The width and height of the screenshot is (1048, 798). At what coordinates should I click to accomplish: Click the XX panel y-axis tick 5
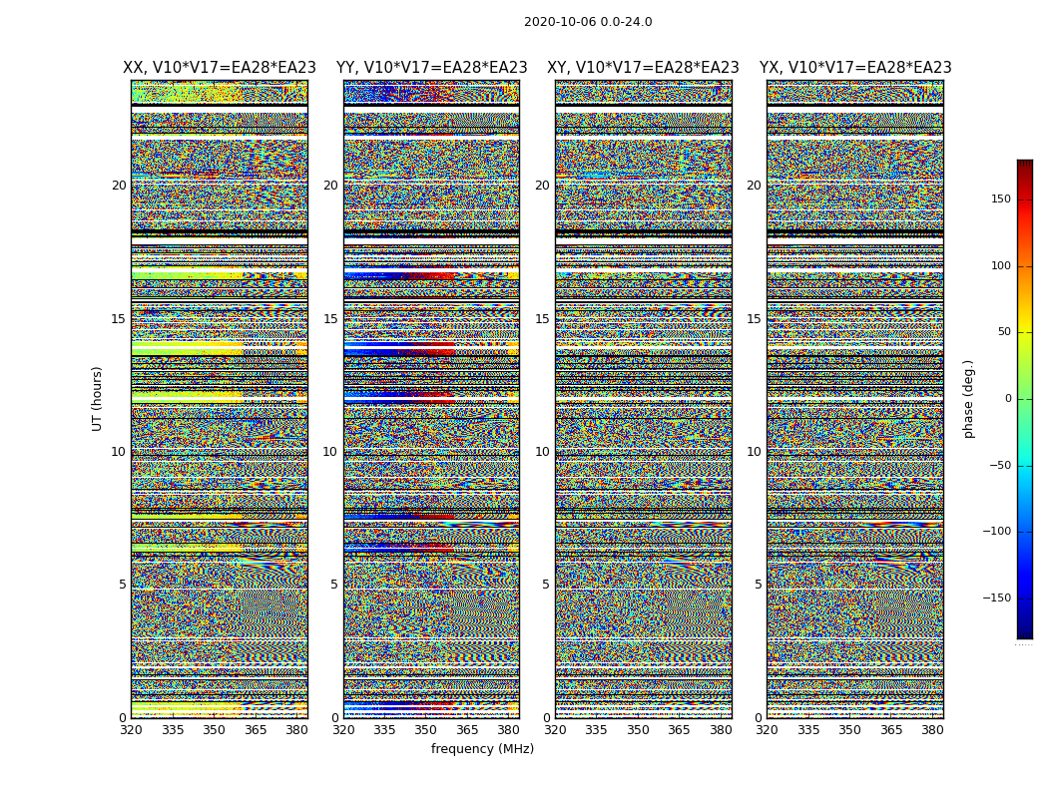coord(123,585)
